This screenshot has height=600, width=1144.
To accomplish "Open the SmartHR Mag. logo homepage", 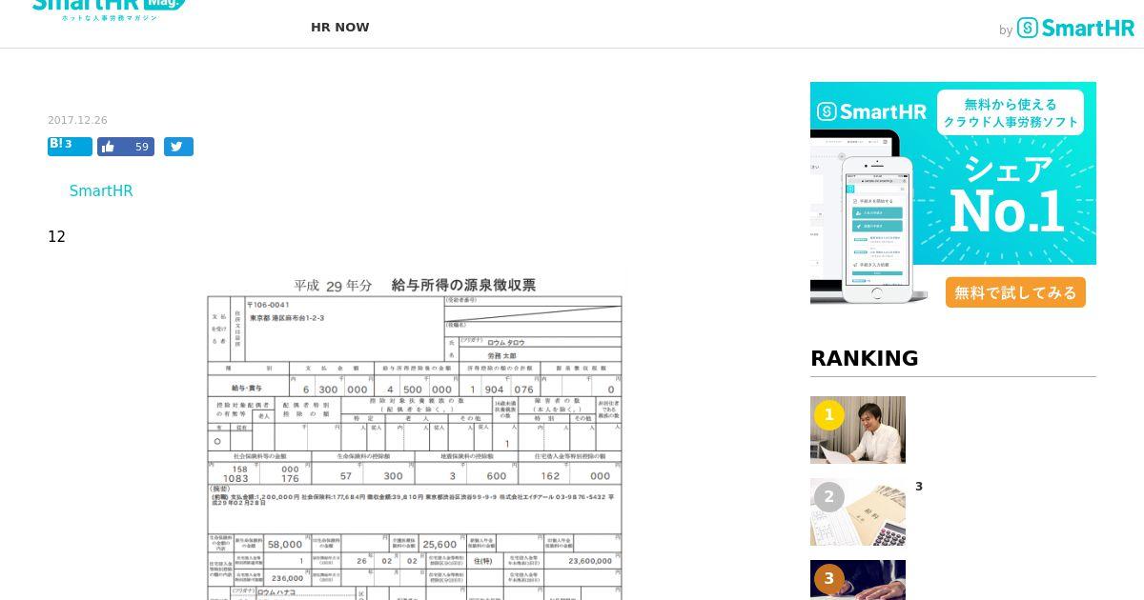I will [109, 10].
